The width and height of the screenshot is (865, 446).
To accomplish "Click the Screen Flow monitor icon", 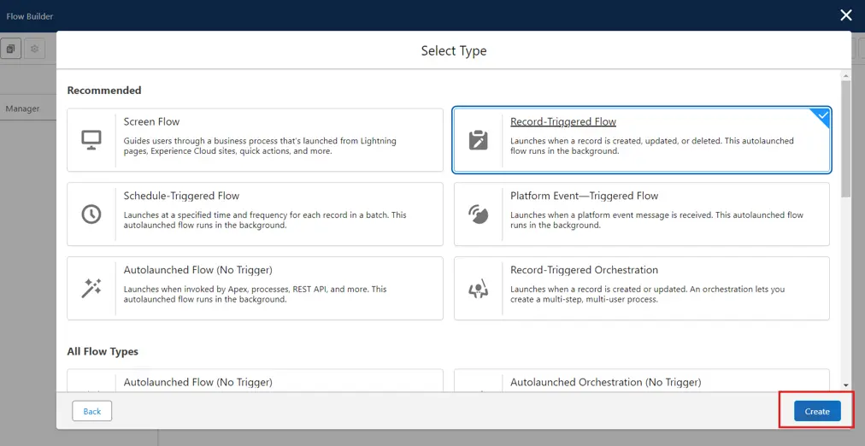I will 91,140.
